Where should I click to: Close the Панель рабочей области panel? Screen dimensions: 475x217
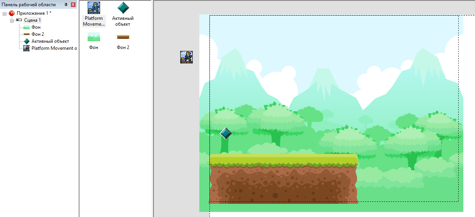click(73, 5)
